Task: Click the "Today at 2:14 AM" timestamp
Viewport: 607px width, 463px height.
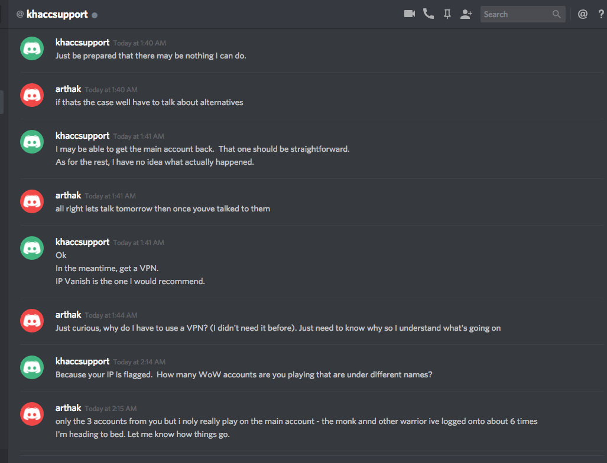Action: (x=139, y=362)
